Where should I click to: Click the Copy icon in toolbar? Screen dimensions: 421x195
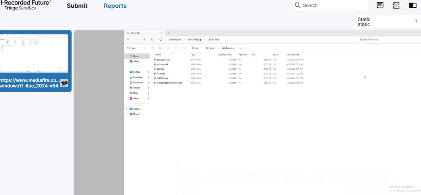[x=153, y=48]
